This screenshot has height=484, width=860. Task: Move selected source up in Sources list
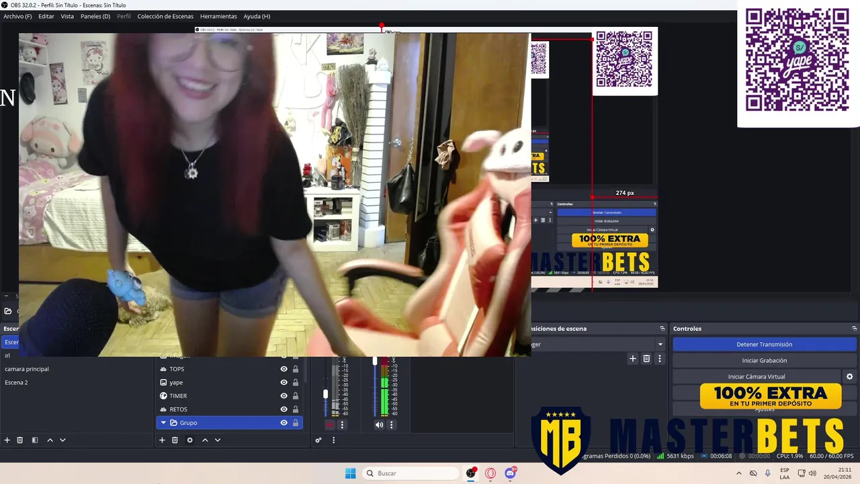tap(205, 440)
